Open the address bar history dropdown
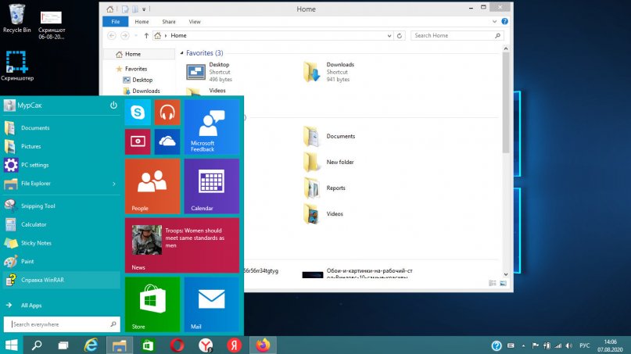This screenshot has width=631, height=354. [389, 35]
